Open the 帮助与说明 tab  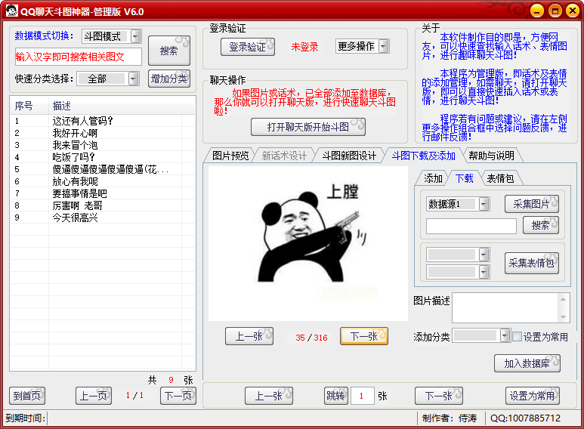coord(491,156)
